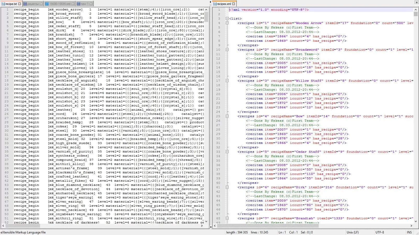Image resolution: width=419 pixels, height=235 pixels.
Task: Click the XML declaration line in recipes.xml
Action: click(269, 10)
